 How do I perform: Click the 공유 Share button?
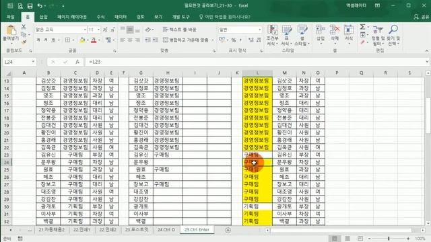point(422,17)
